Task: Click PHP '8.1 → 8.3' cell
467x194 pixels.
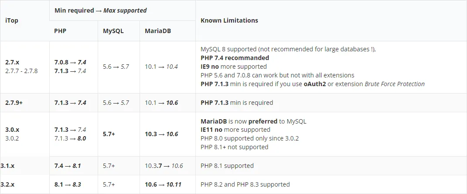Action: pyautogui.click(x=68, y=184)
